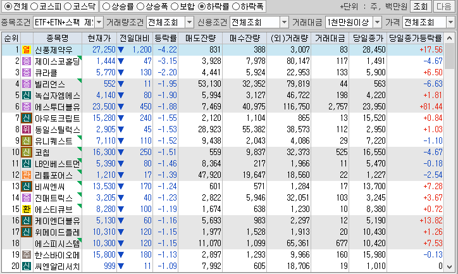Viewport: 458px width, 274px height.
Task: Click 큐라클 current price 5,770
Action: pos(106,72)
